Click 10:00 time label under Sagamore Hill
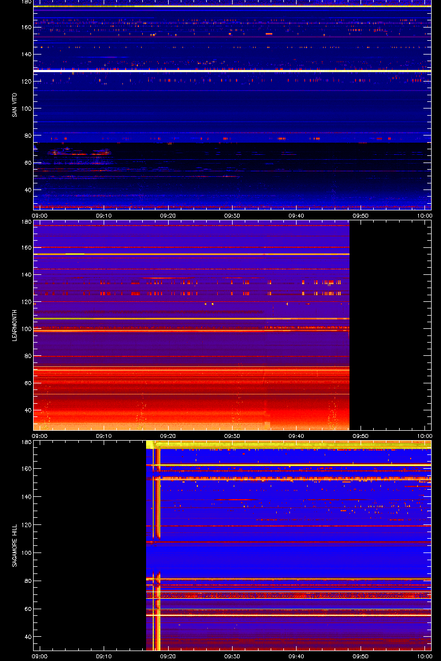Screen dimensions: 441x661 tap(424, 657)
